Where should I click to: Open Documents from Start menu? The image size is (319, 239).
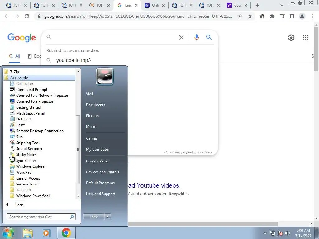(x=95, y=105)
